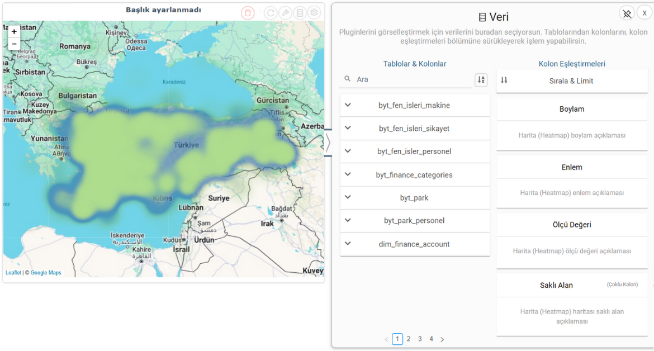Expand the dim_finance_account table
Viewport: 654px width, 351px height.
tap(348, 244)
